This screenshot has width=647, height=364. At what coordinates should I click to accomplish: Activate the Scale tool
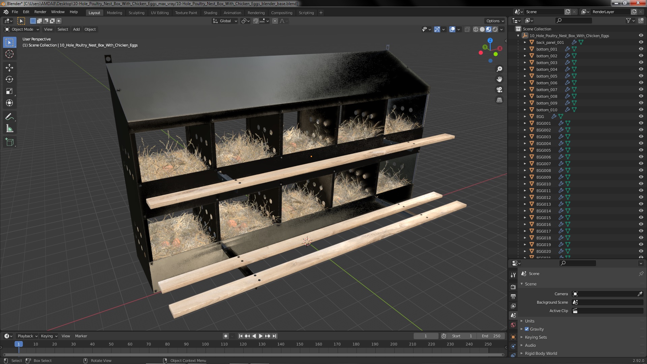(9, 91)
